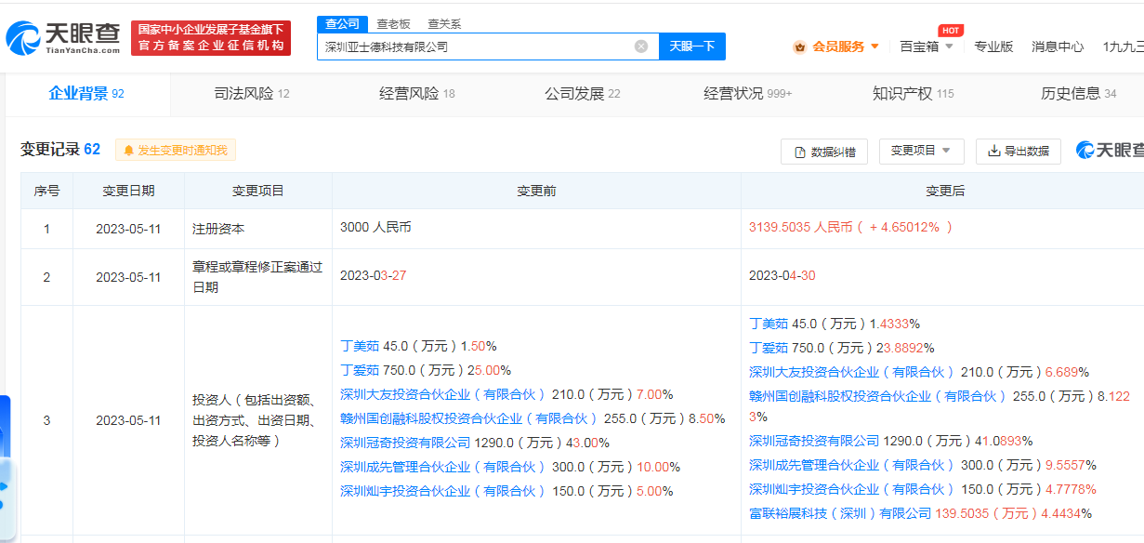Click 发生变更时通知我 button

tap(177, 150)
